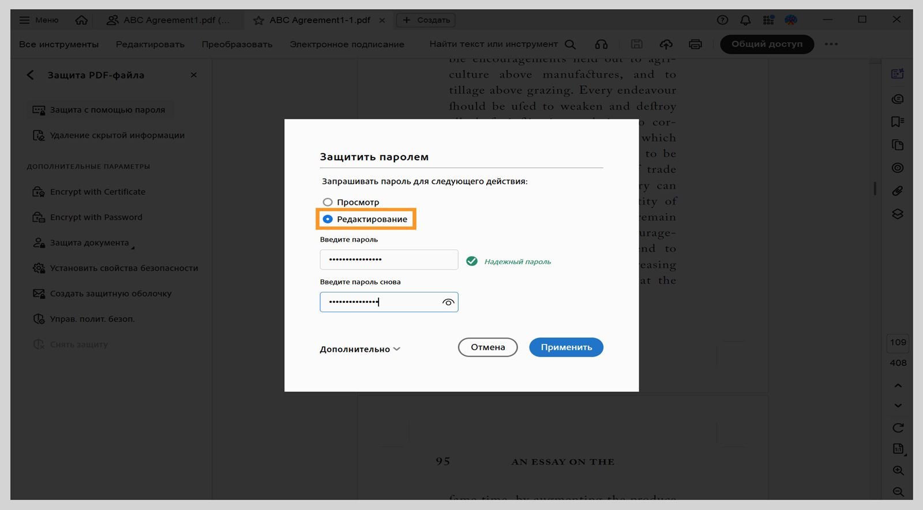Close the Защита PDF-файла panel
The image size is (923, 510).
point(194,75)
